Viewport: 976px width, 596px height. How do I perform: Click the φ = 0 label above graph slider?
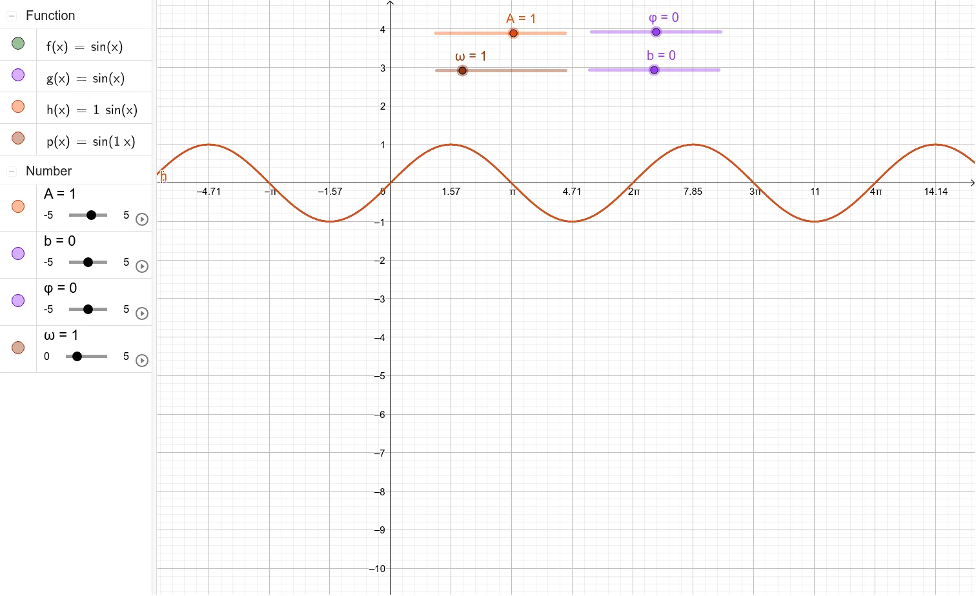(x=664, y=17)
